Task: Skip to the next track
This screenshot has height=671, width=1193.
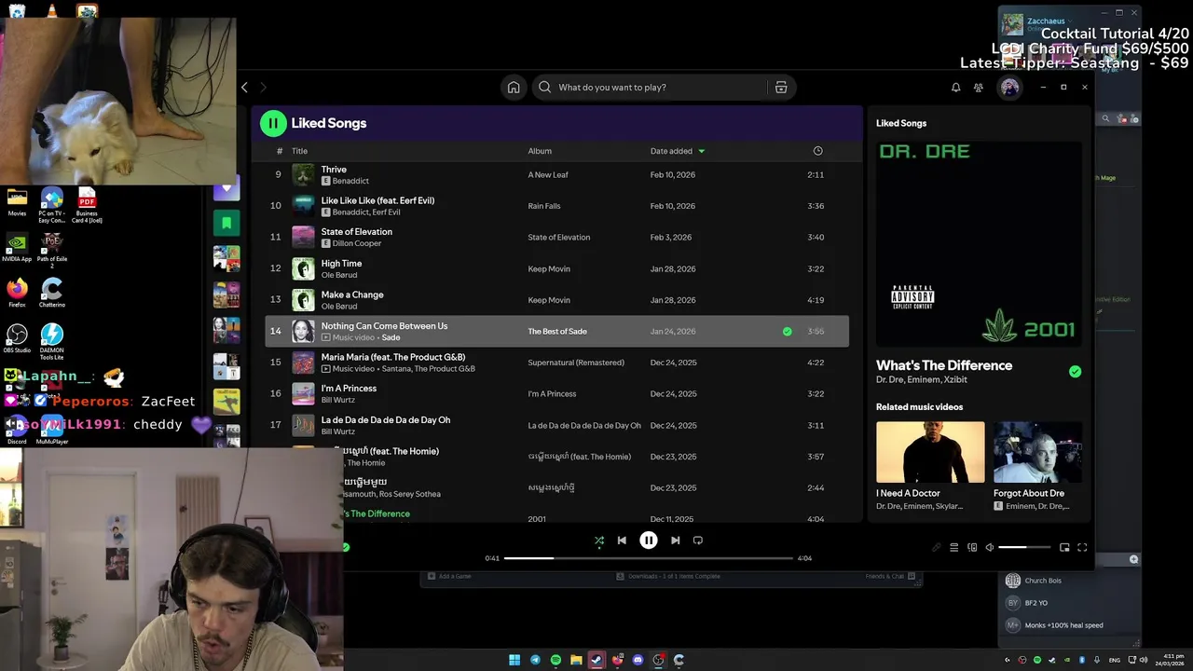Action: coord(675,541)
